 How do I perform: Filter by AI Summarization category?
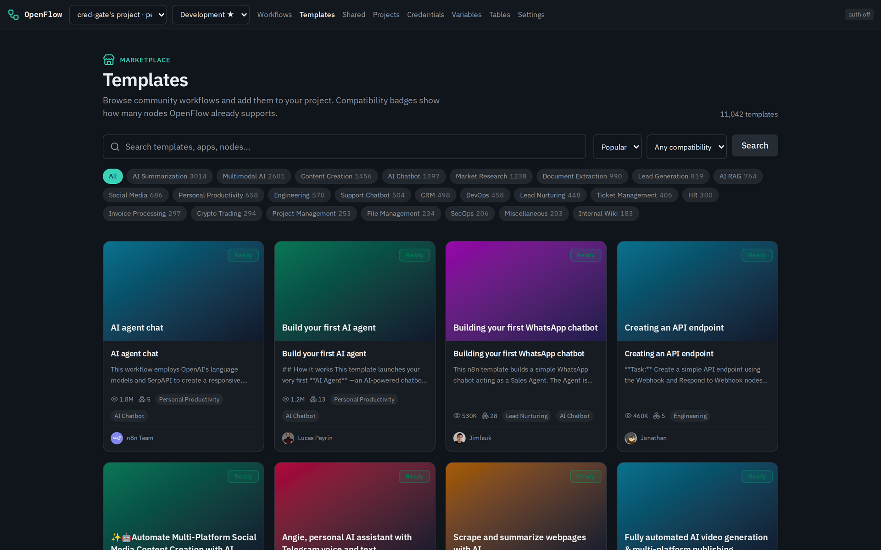pyautogui.click(x=170, y=176)
